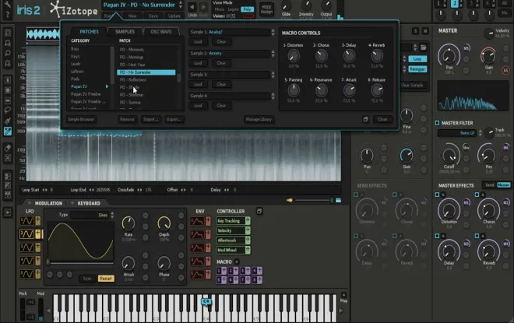The height and width of the screenshot is (323, 514).
Task: Click the pop-out icon beside Close
Action: [x=365, y=119]
